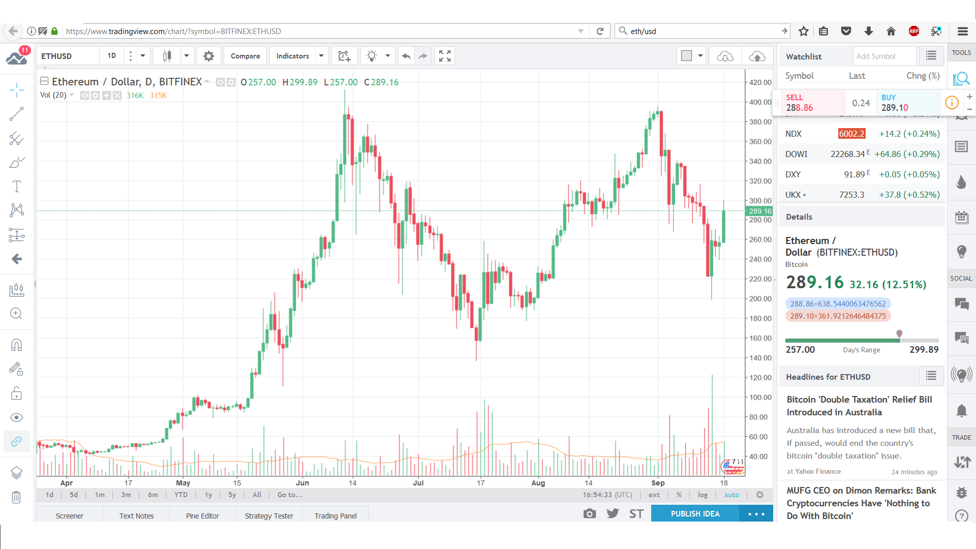
Task: Open chart properties gear
Action: 208,56
